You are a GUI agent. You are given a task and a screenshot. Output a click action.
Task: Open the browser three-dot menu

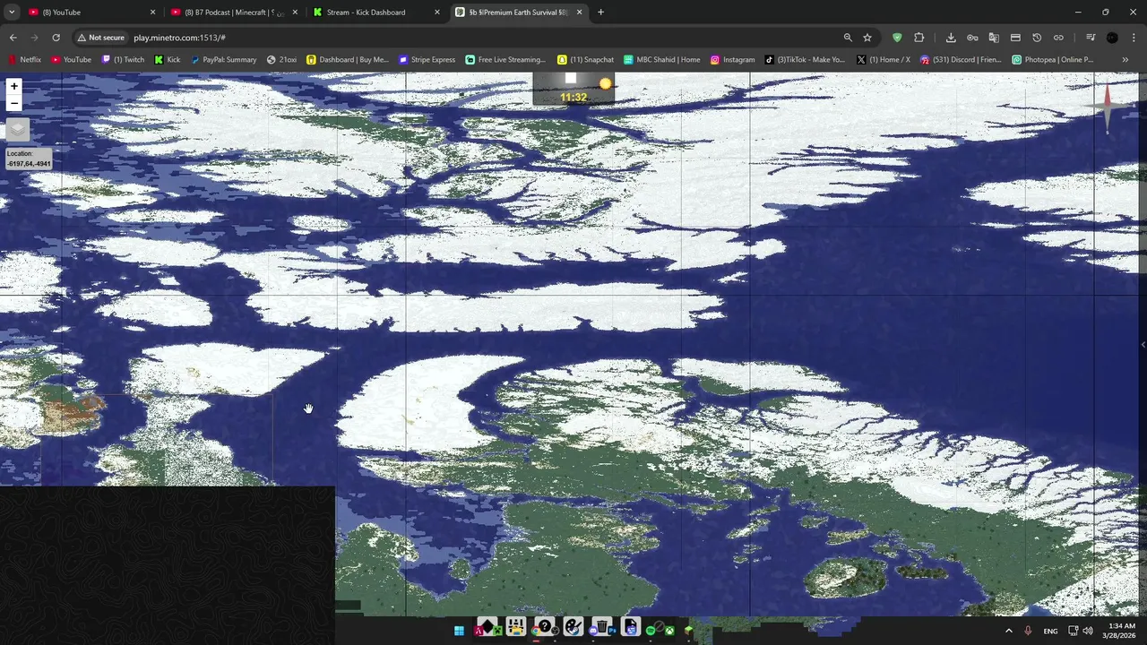(x=1134, y=38)
